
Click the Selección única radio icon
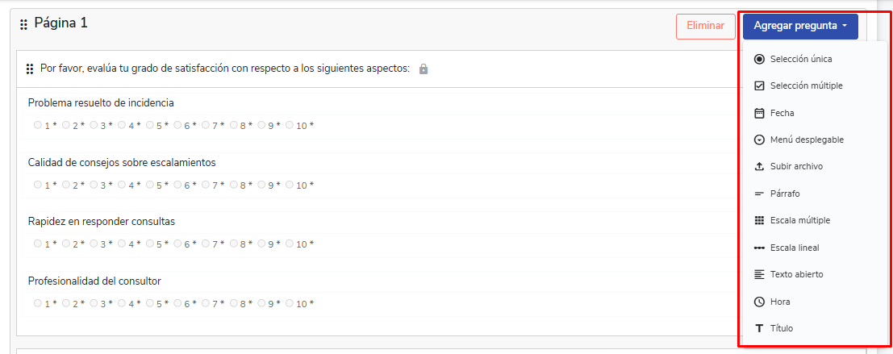(x=759, y=59)
